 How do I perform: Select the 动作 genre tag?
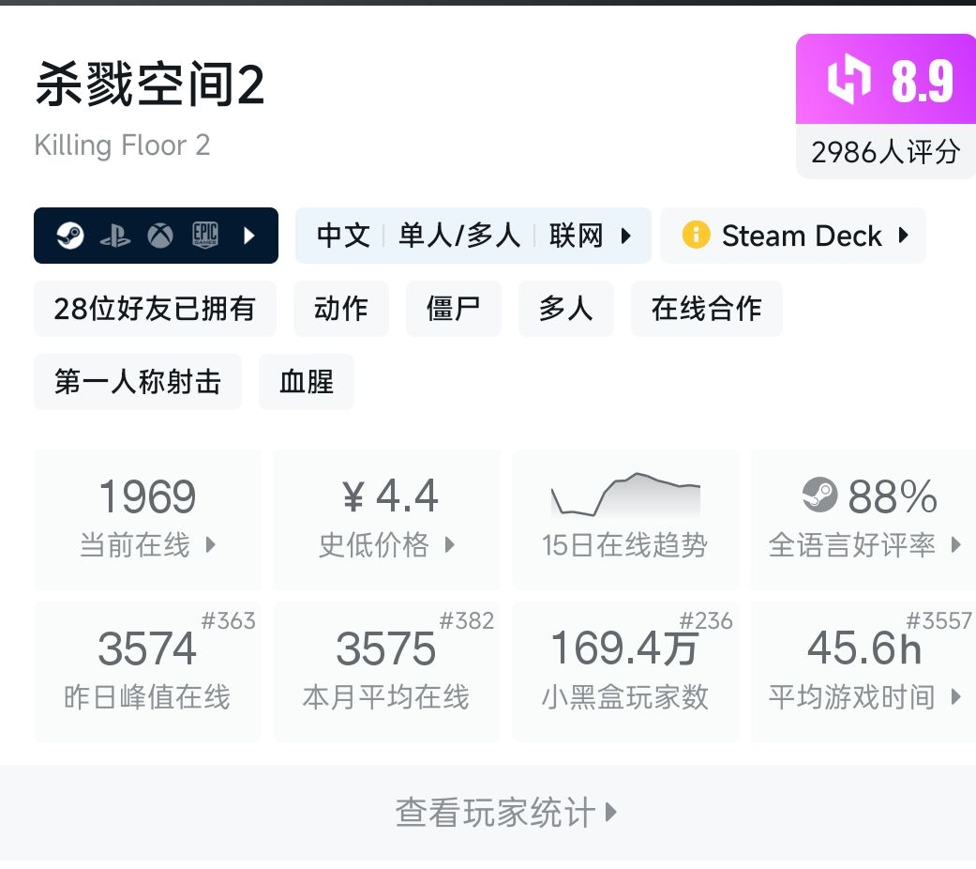341,309
